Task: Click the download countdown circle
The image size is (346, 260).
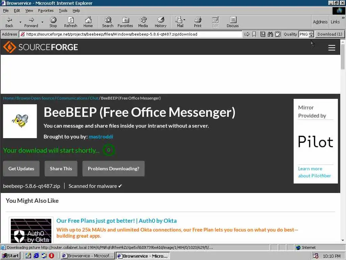Action: 108,150
